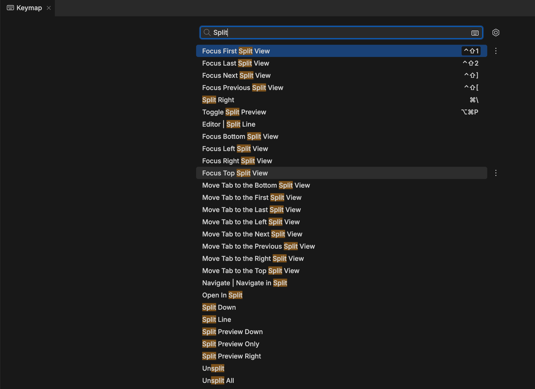The height and width of the screenshot is (389, 535).
Task: Select the Split Preview Only action
Action: point(231,344)
